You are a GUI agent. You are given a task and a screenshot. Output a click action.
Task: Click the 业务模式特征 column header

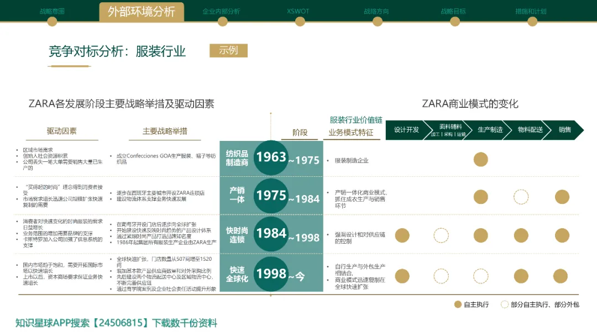click(351, 133)
